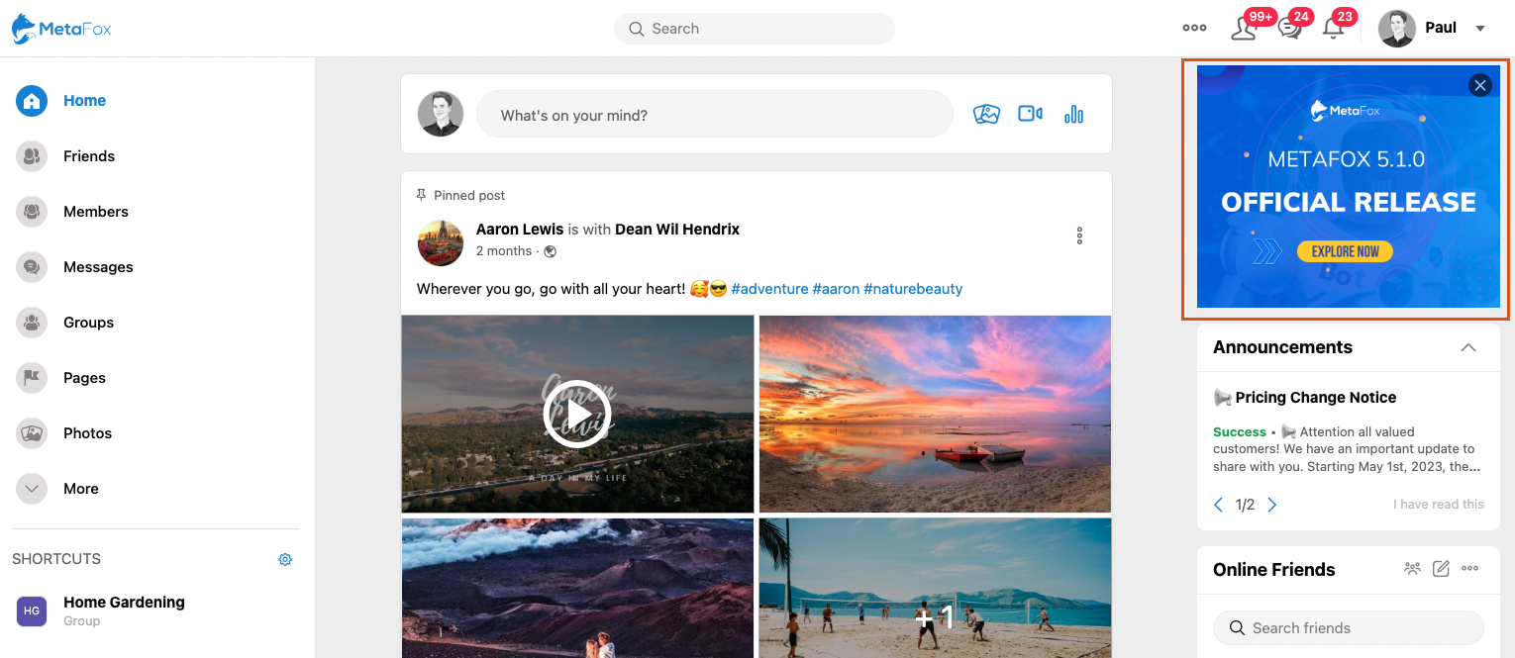The width and height of the screenshot is (1515, 658).
Task: Open the chat messages icon in header
Action: point(1289,29)
